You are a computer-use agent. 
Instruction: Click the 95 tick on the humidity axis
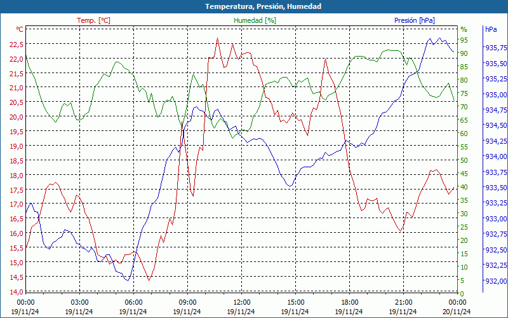tap(464, 40)
